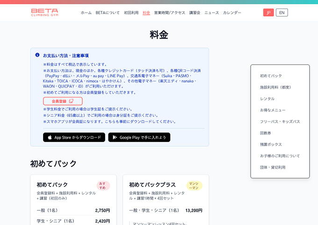Jump to 回数券 section
Image resolution: width=318 pixels, height=225 pixels.
point(265,133)
